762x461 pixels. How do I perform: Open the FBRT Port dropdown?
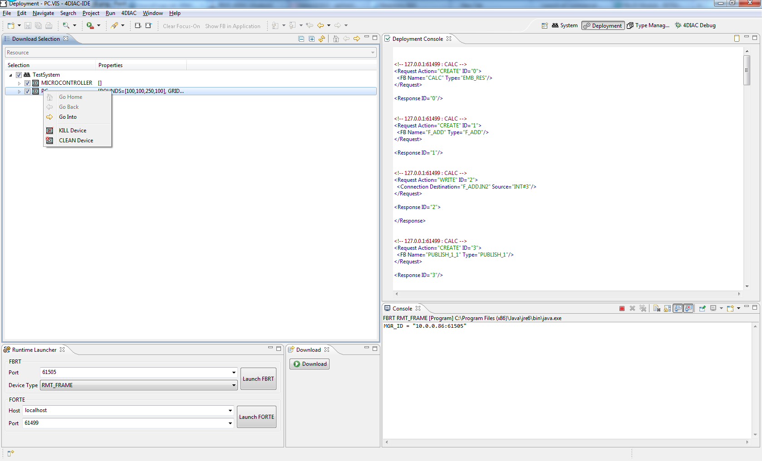(x=234, y=373)
